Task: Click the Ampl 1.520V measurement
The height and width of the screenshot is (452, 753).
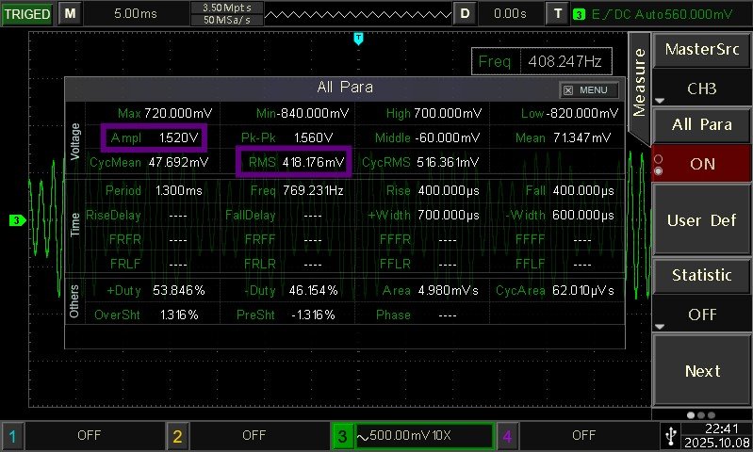Action: [155, 137]
